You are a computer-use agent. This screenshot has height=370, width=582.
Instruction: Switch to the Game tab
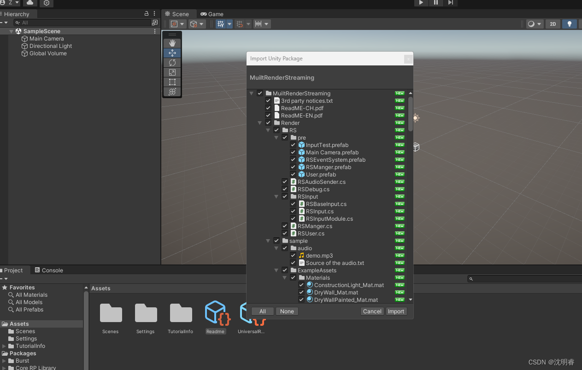point(212,14)
